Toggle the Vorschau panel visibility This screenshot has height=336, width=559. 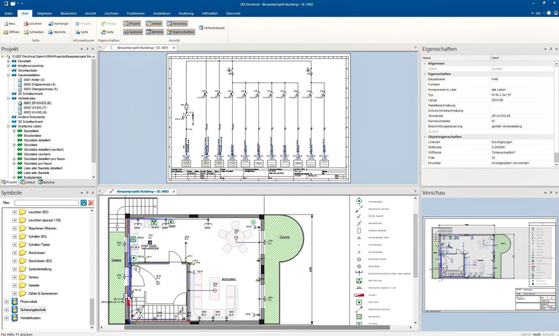click(x=178, y=24)
